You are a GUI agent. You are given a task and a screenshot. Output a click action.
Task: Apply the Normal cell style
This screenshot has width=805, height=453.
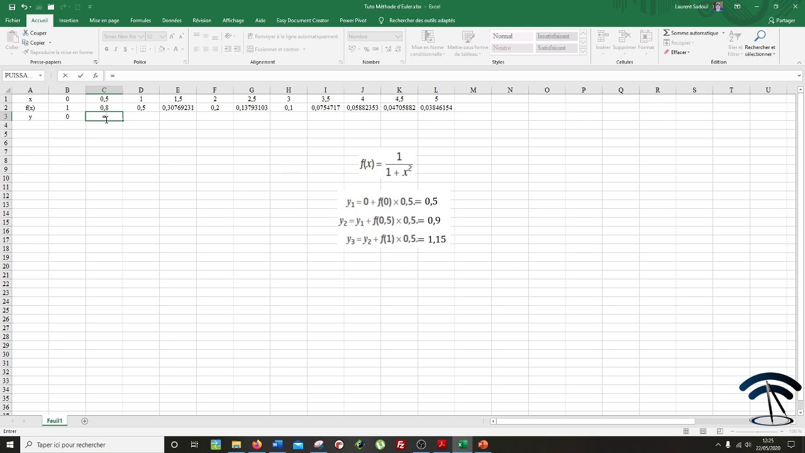tap(511, 36)
